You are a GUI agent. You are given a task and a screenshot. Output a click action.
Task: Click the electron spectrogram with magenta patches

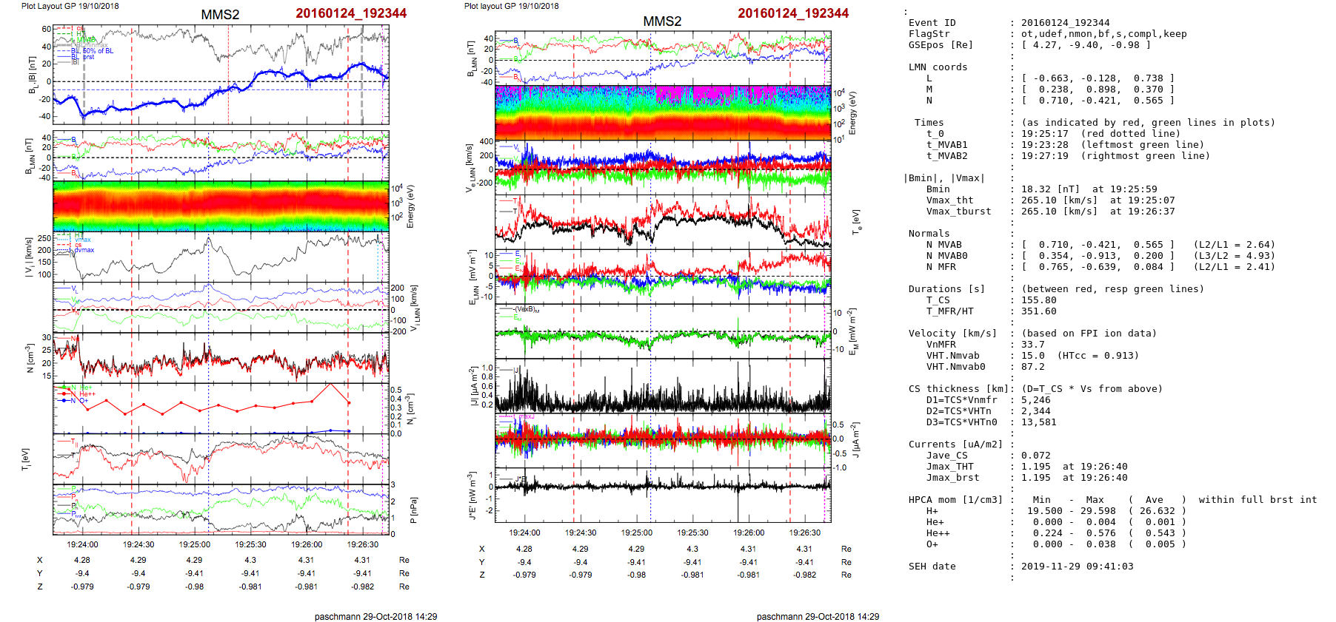pos(662,112)
